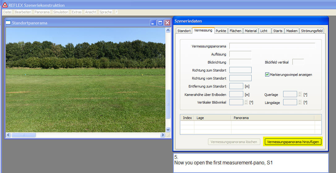Viewport: 336px width, 173px height.
Task: Open the Material tab
Action: coord(251,31)
